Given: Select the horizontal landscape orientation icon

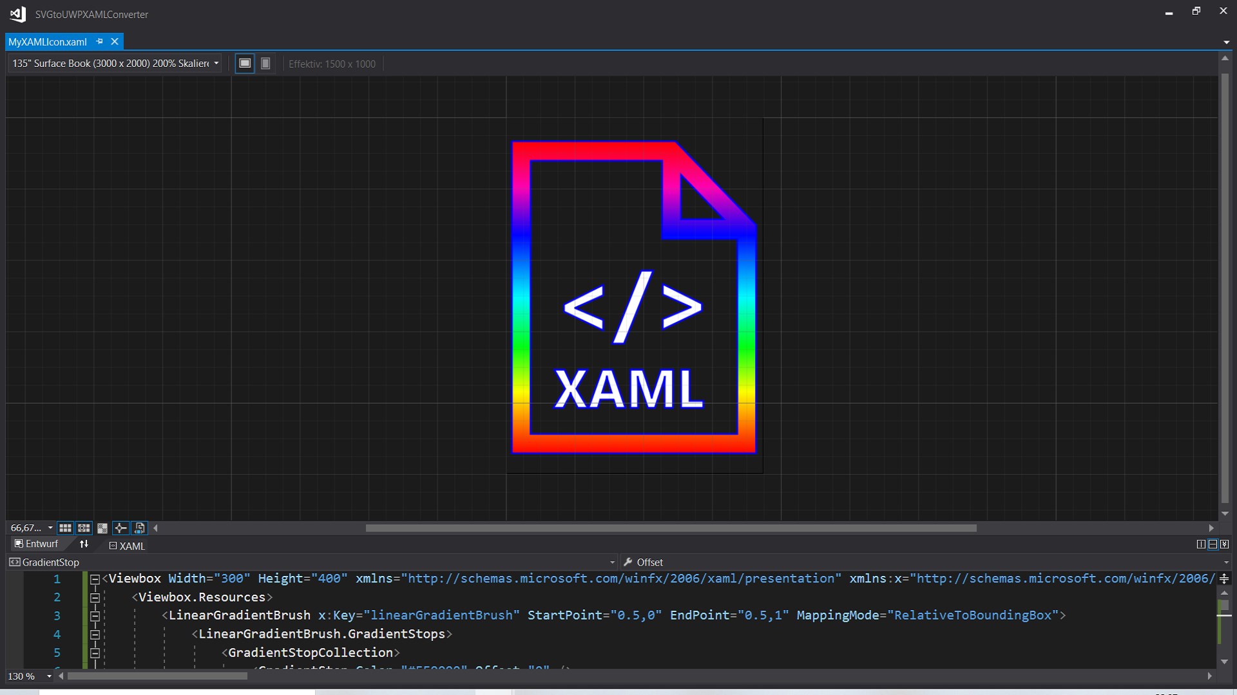Looking at the screenshot, I should coord(245,63).
